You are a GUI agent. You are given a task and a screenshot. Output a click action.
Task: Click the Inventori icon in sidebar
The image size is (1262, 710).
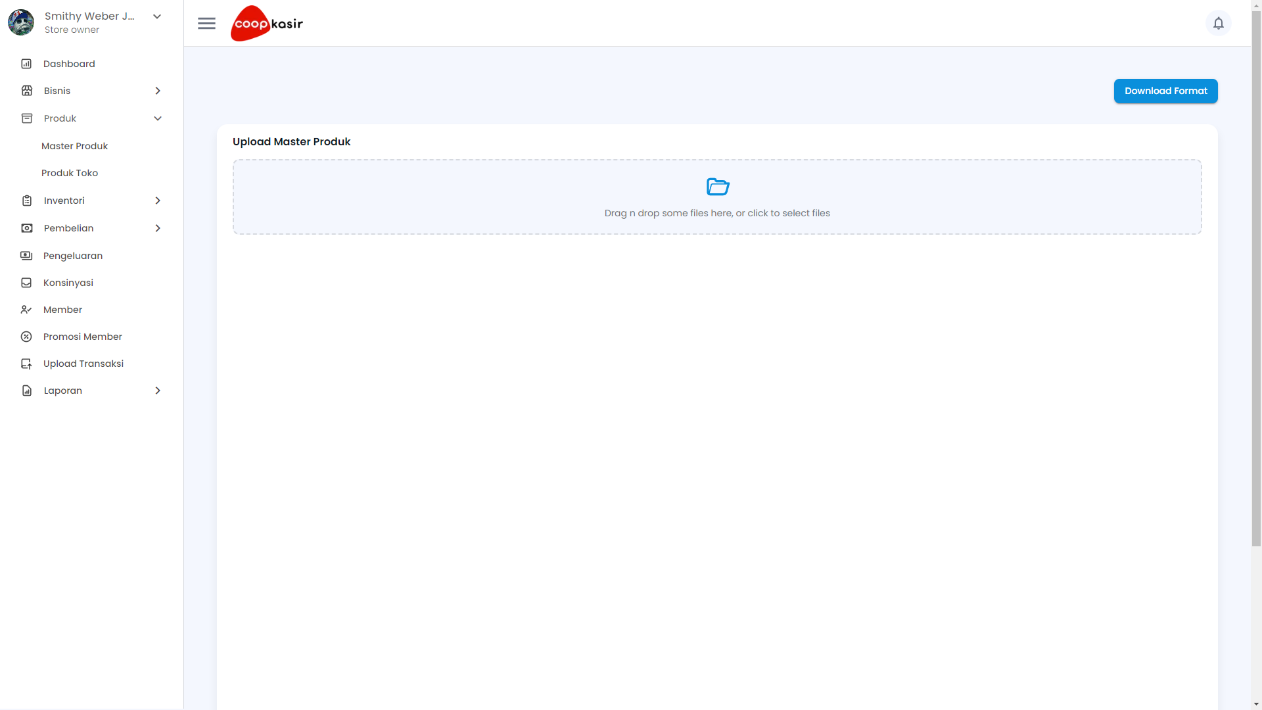click(26, 201)
